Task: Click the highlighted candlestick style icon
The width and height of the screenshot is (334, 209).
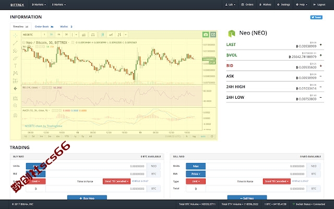Action: click(x=102, y=34)
